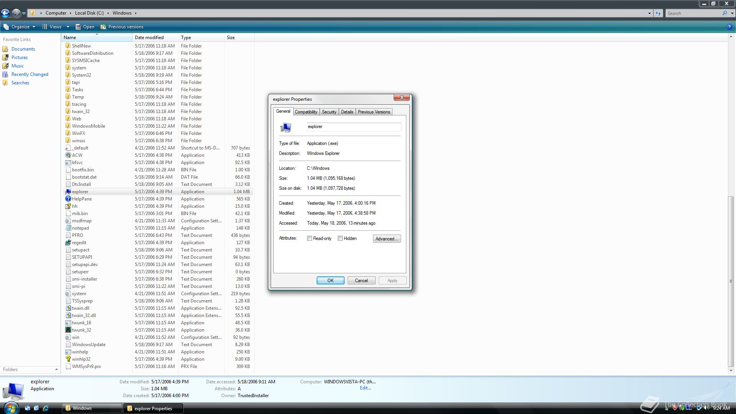736x414 pixels.
Task: Click the Advanced... attributes button
Action: 386,239
